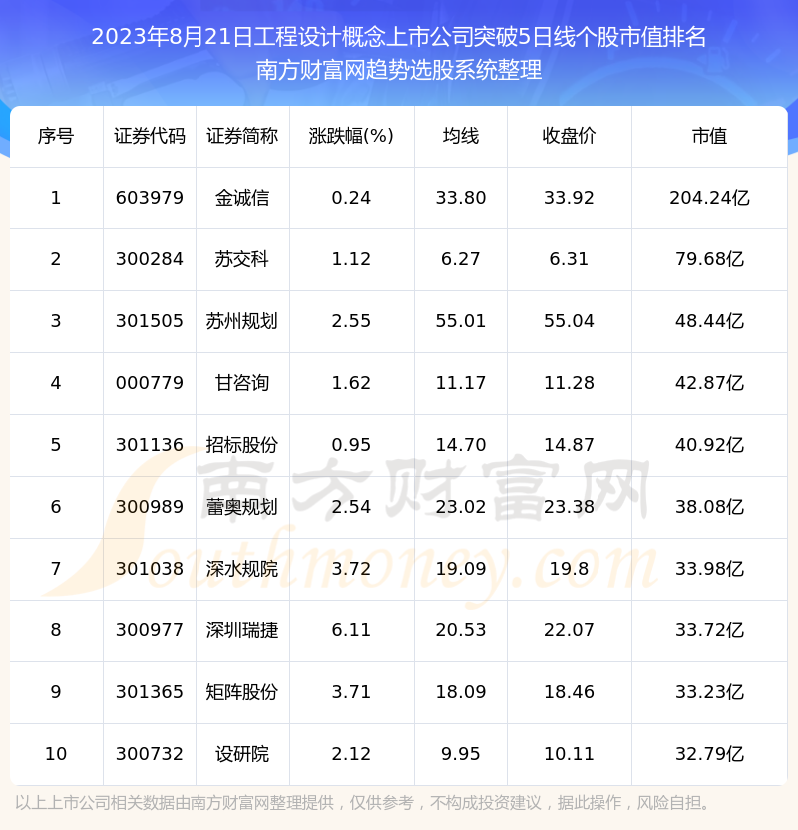The width and height of the screenshot is (798, 830).
Task: Select stock code 300732
Action: point(150,754)
